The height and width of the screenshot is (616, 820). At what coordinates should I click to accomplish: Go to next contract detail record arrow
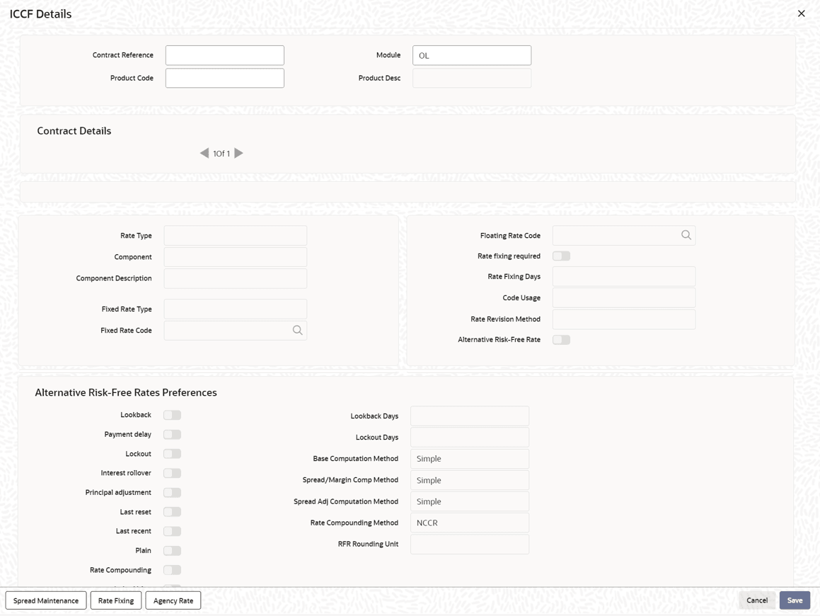[238, 153]
